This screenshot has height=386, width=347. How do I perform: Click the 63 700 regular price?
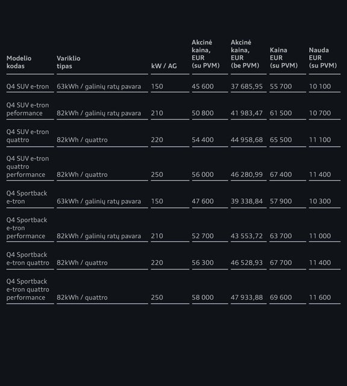281,236
